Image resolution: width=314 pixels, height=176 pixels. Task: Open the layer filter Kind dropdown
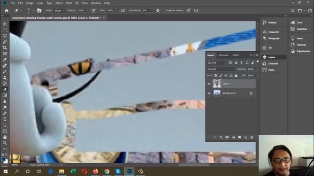click(217, 63)
